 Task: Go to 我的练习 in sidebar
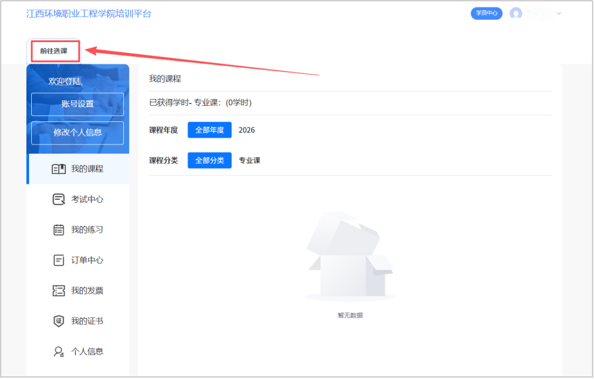78,230
